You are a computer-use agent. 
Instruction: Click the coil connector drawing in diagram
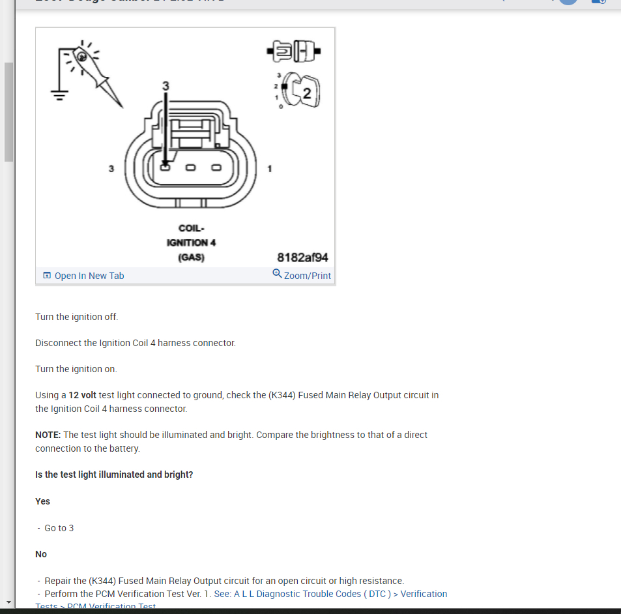pyautogui.click(x=190, y=154)
